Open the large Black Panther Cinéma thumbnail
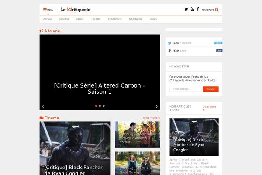Image resolution: width=262 pixels, height=175 pixels. [75, 148]
